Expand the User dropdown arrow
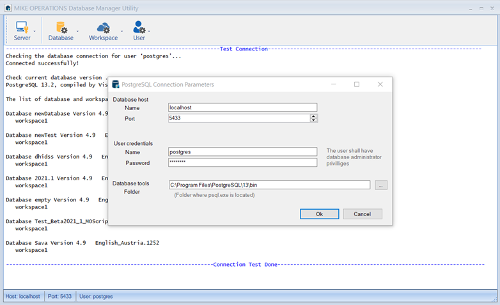 click(x=149, y=31)
